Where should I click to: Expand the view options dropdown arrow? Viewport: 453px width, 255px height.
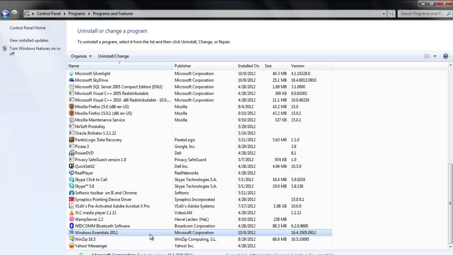click(x=435, y=56)
